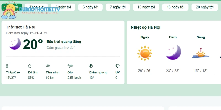Viewport: 221px width, 110px height.
Task: Select the 'Theo giờ' tab
Action: click(x=36, y=7)
